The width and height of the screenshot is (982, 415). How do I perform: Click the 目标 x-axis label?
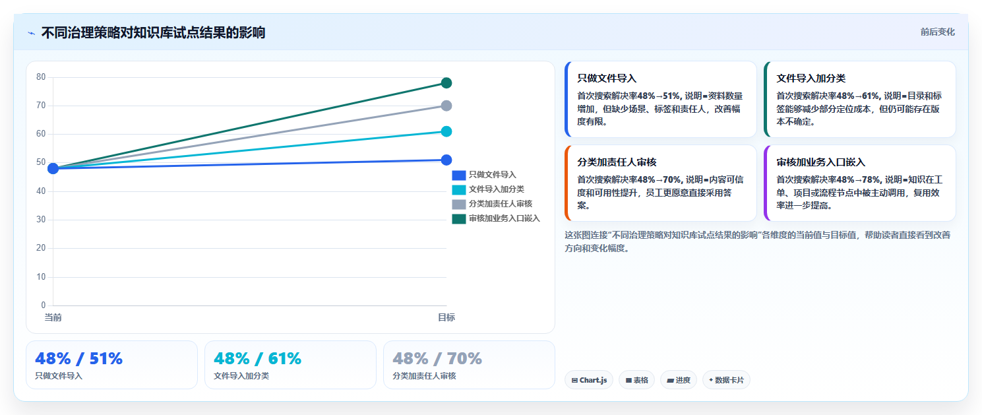tap(446, 318)
